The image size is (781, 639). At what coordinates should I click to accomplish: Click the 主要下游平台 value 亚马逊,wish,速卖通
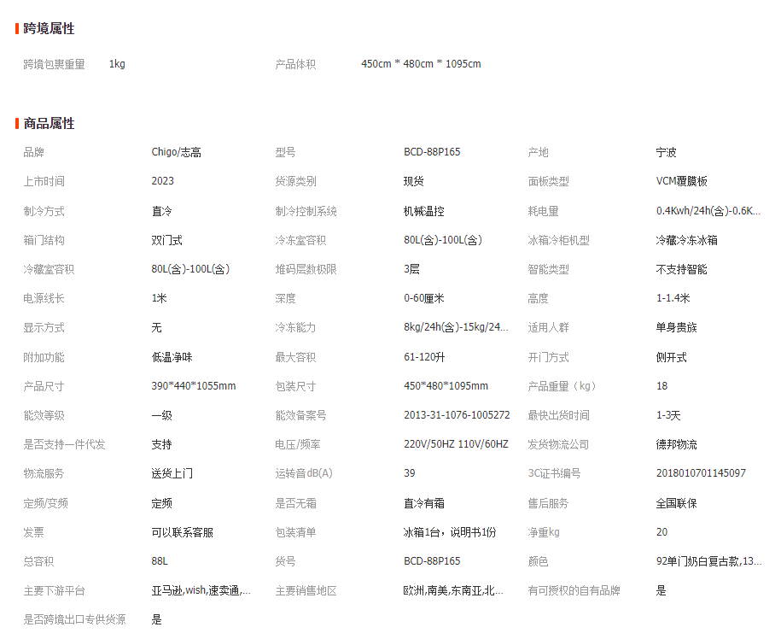click(x=201, y=590)
